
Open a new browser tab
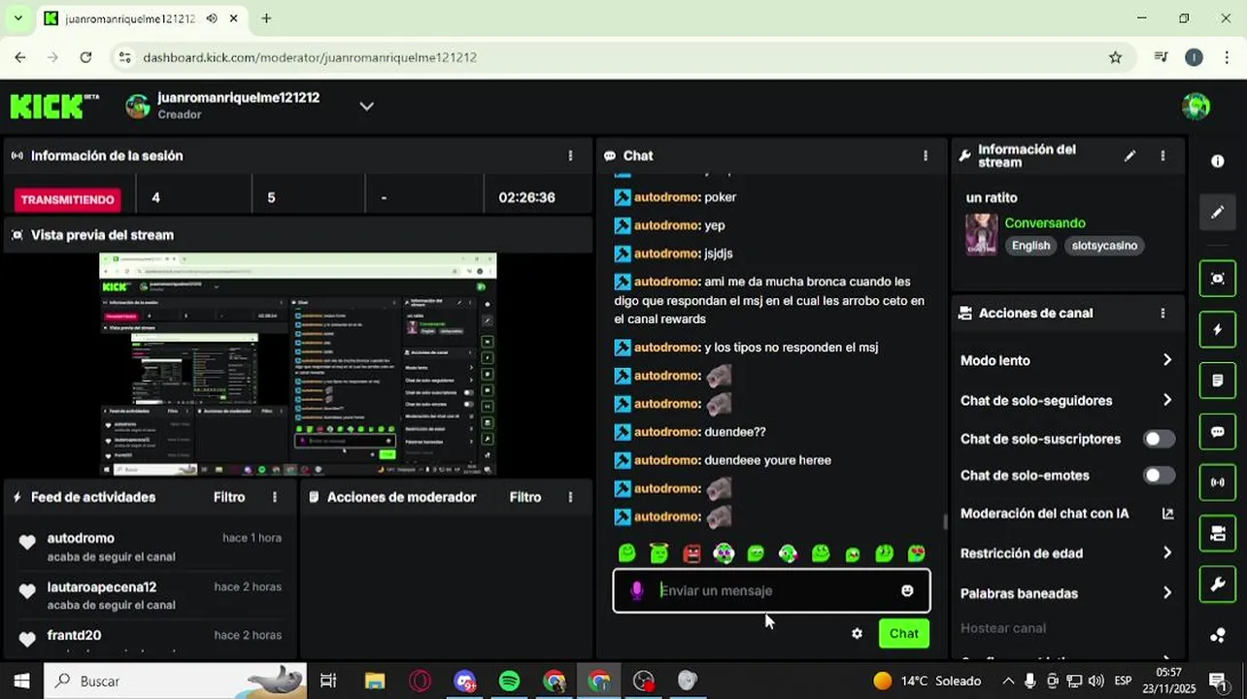pyautogui.click(x=266, y=18)
